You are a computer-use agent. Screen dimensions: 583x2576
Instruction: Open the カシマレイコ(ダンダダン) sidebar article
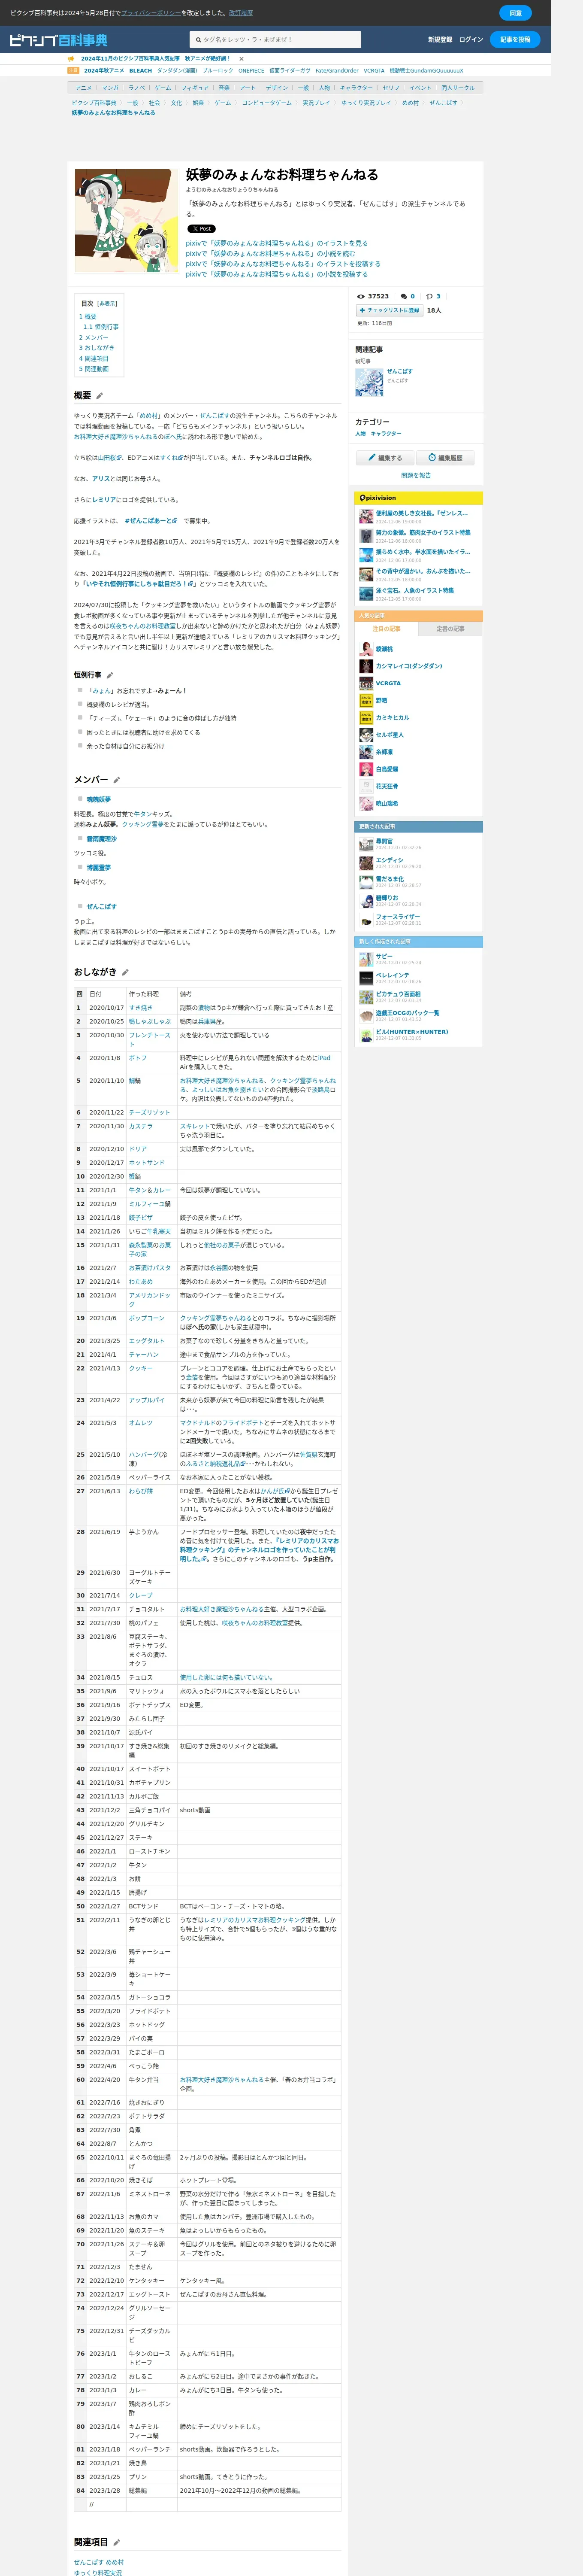pyautogui.click(x=408, y=666)
